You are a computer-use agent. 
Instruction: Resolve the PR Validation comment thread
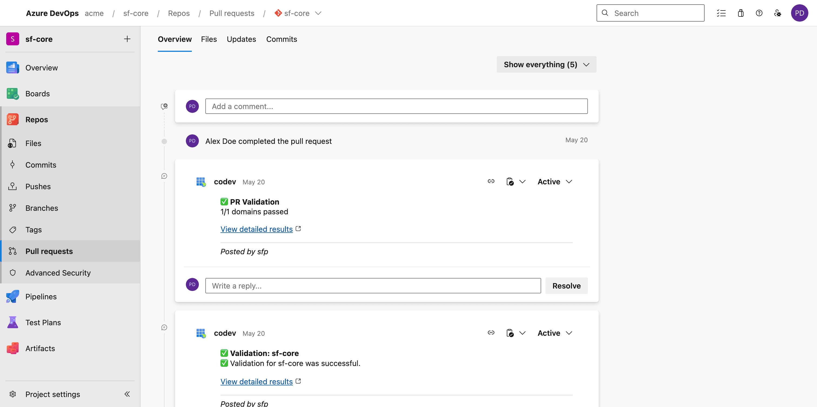click(567, 286)
